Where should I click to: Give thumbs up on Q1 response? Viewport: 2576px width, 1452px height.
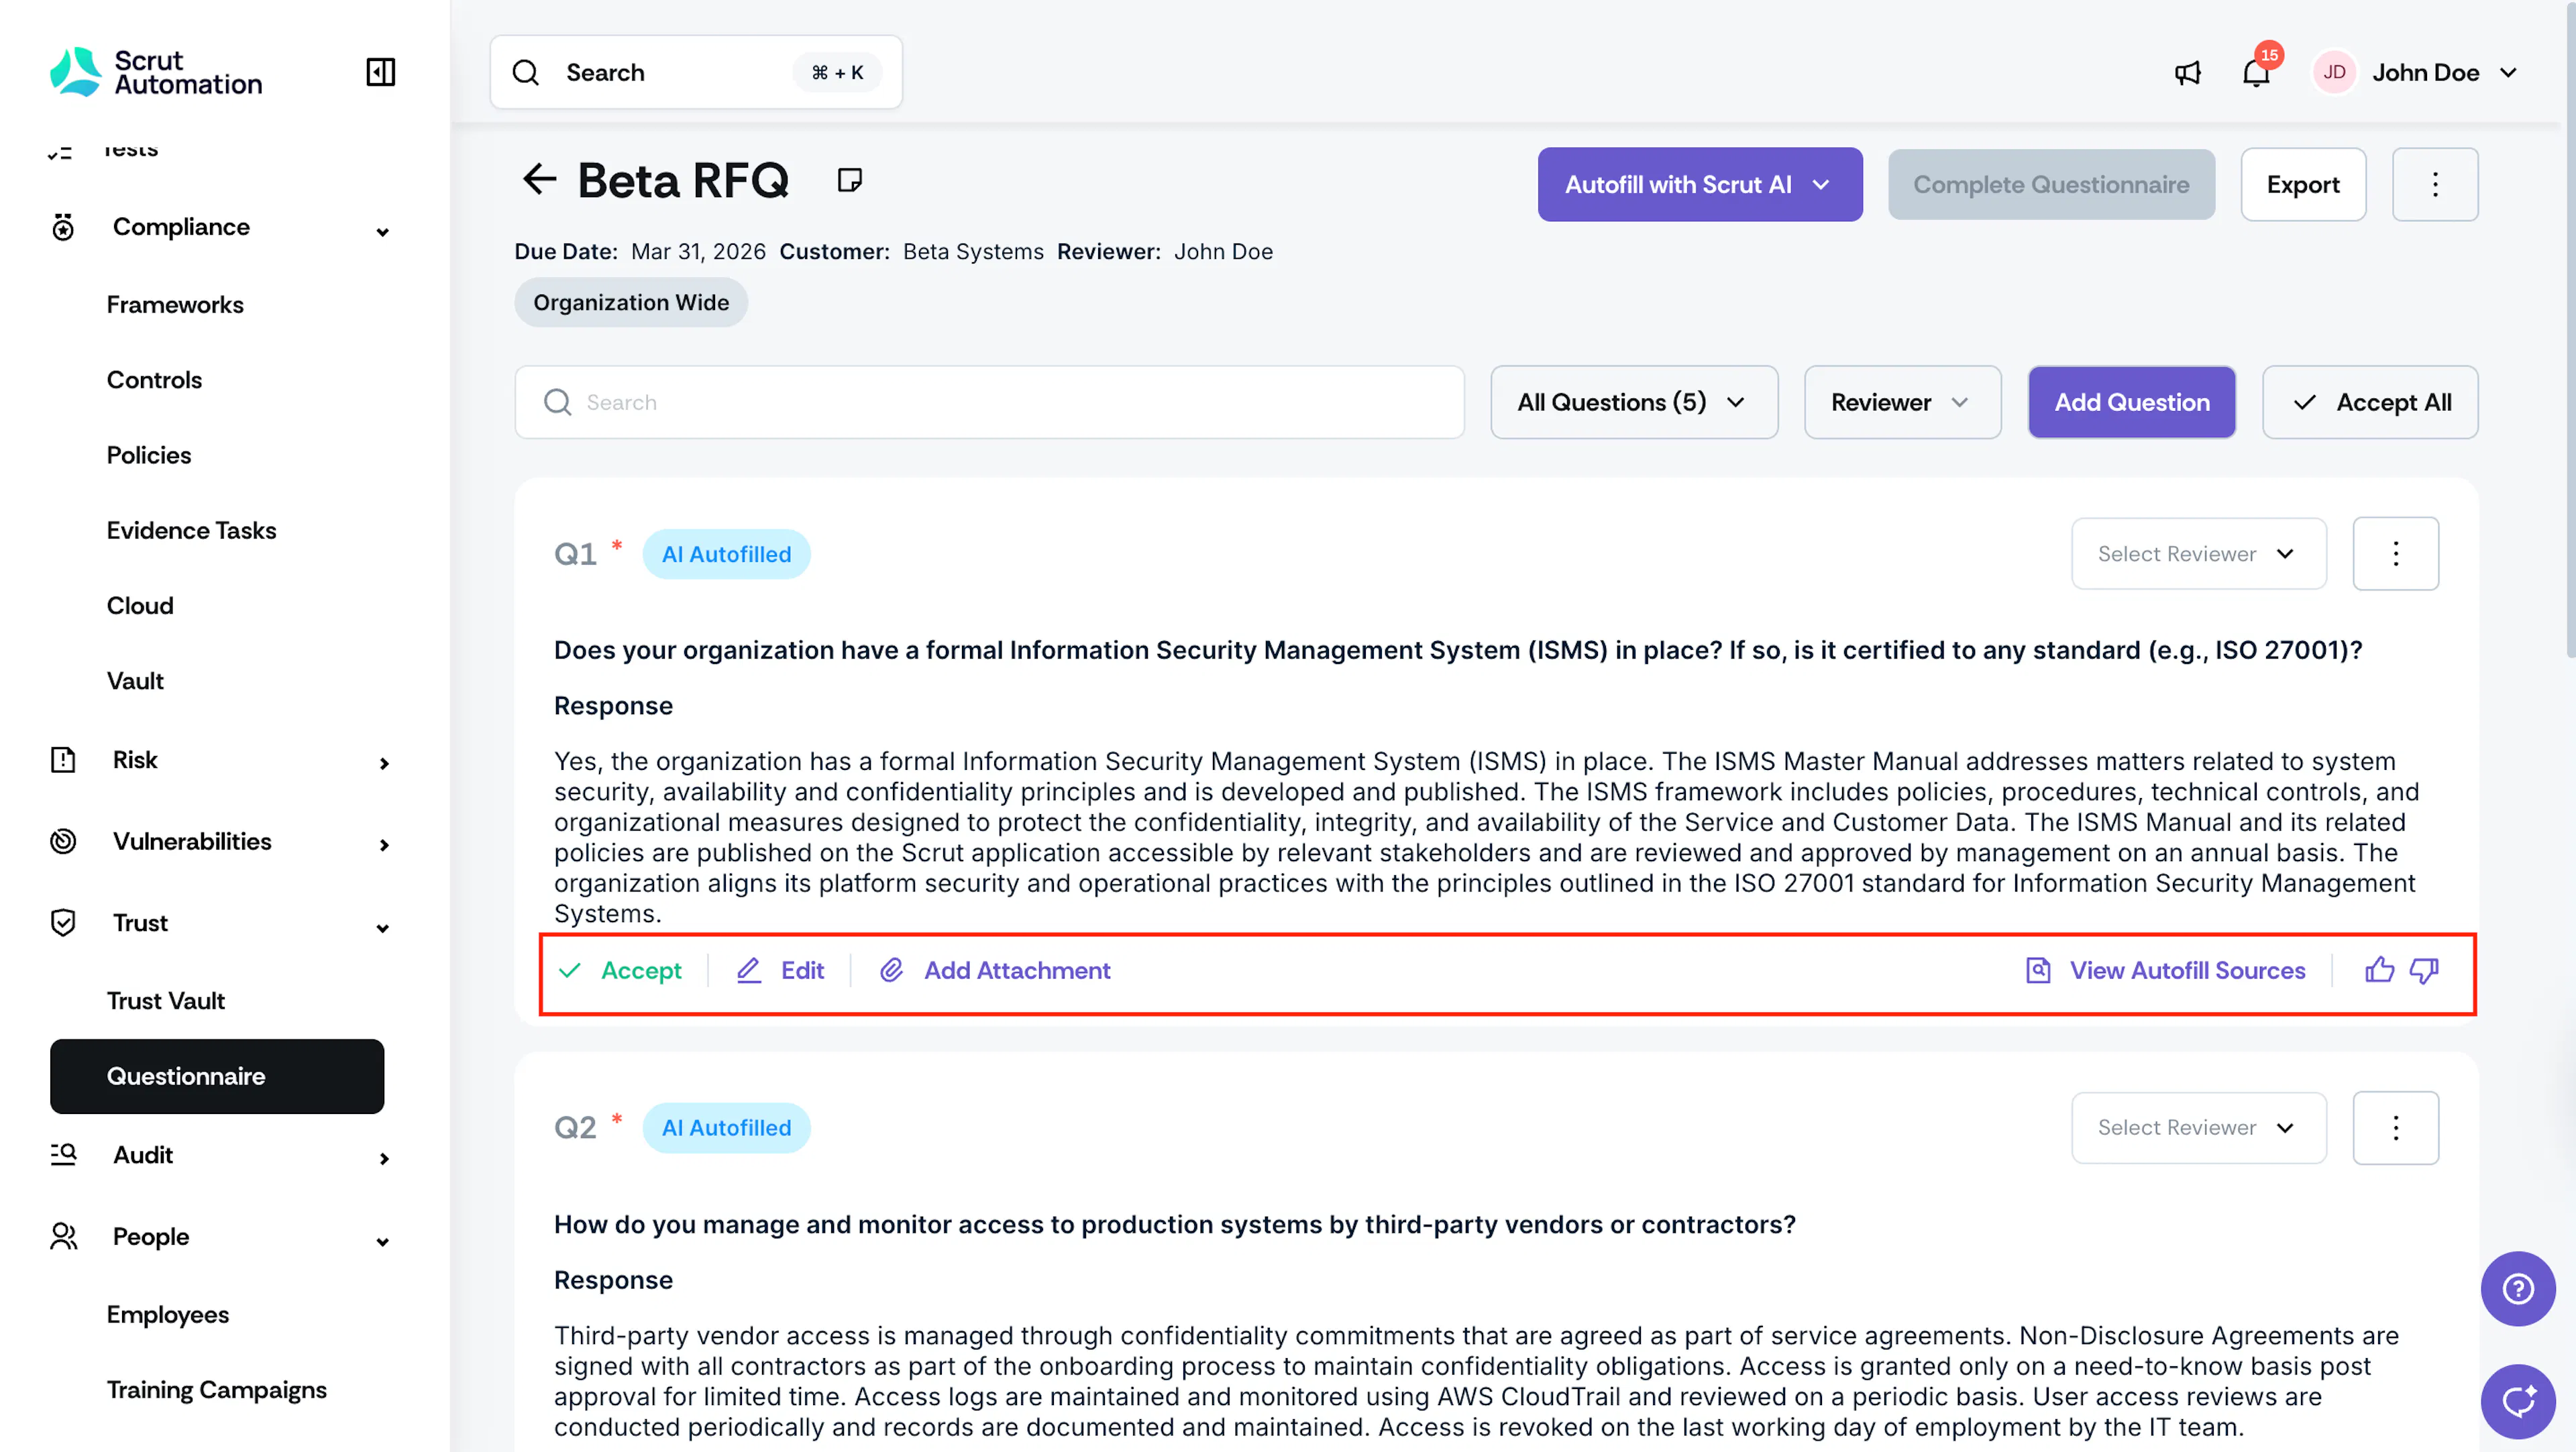[x=2379, y=970]
